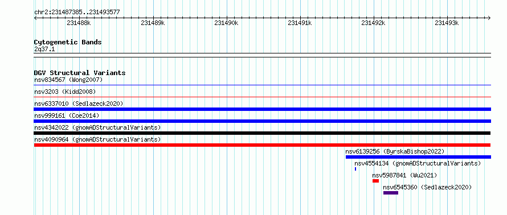The height and width of the screenshot is (215, 507).
Task: Open nsv4554134 (gnomADStructuralVariants) label
Action: point(418,163)
